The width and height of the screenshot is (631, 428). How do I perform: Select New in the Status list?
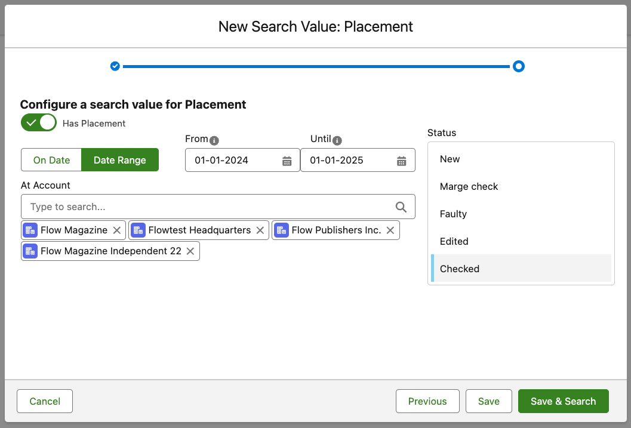pos(450,159)
